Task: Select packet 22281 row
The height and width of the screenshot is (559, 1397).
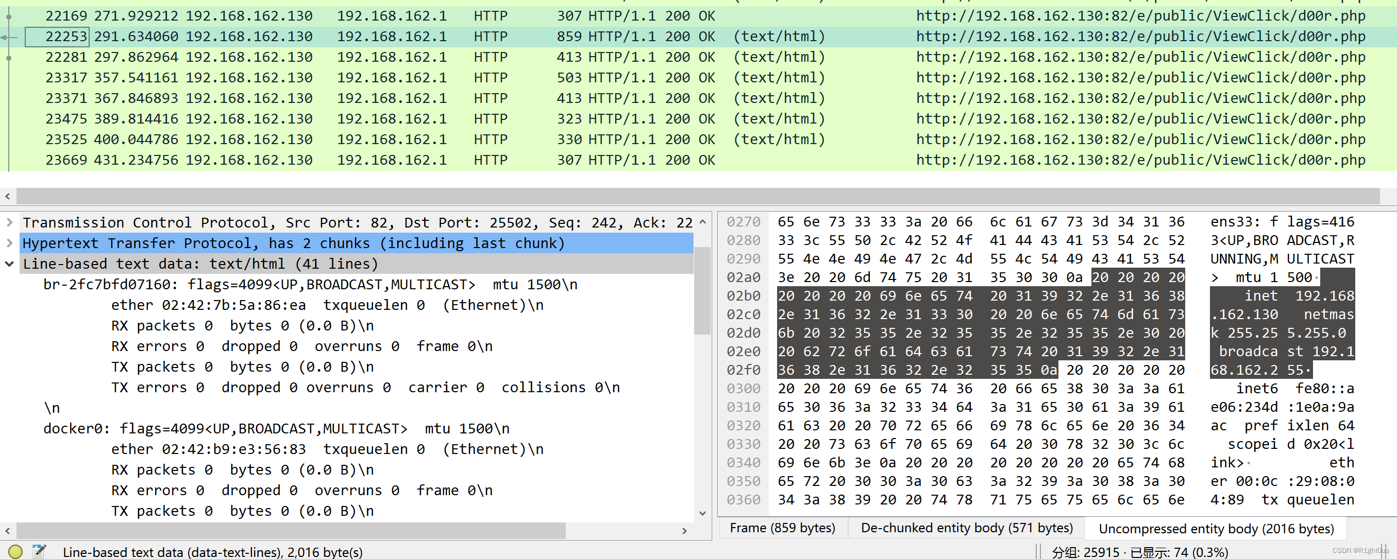Action: pyautogui.click(x=699, y=57)
